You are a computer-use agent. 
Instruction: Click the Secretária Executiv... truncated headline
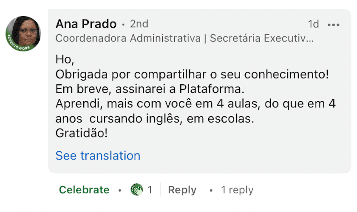point(262,38)
